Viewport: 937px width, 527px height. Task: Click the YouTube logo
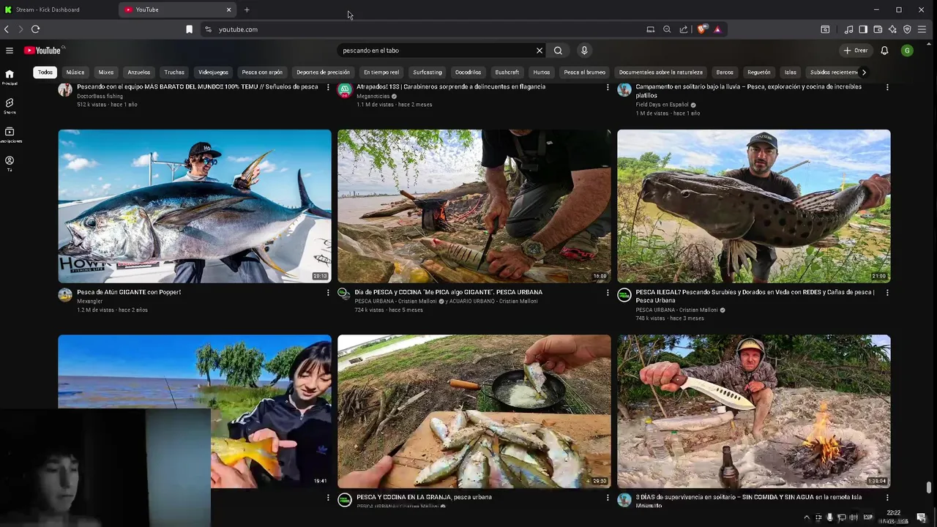[x=42, y=51]
